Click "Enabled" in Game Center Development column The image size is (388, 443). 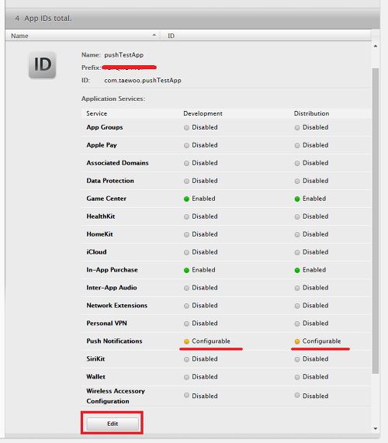203,199
